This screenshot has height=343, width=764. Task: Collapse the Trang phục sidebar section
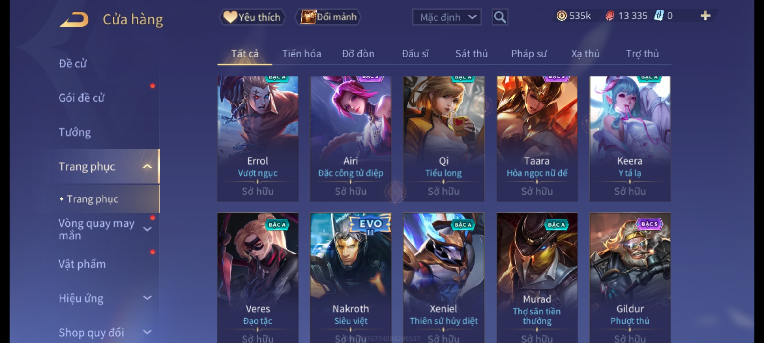147,166
